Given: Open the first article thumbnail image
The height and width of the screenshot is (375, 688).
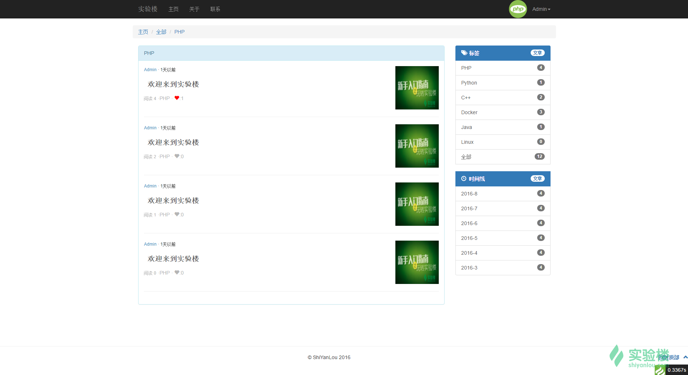Looking at the screenshot, I should point(417,88).
